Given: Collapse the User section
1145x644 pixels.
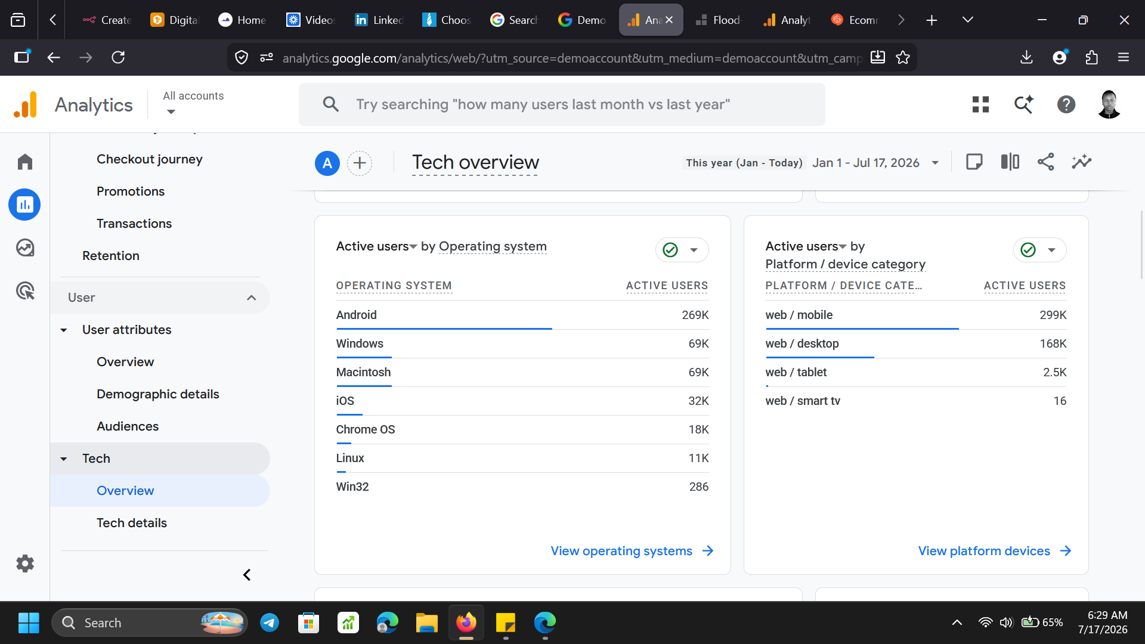Looking at the screenshot, I should (x=252, y=298).
